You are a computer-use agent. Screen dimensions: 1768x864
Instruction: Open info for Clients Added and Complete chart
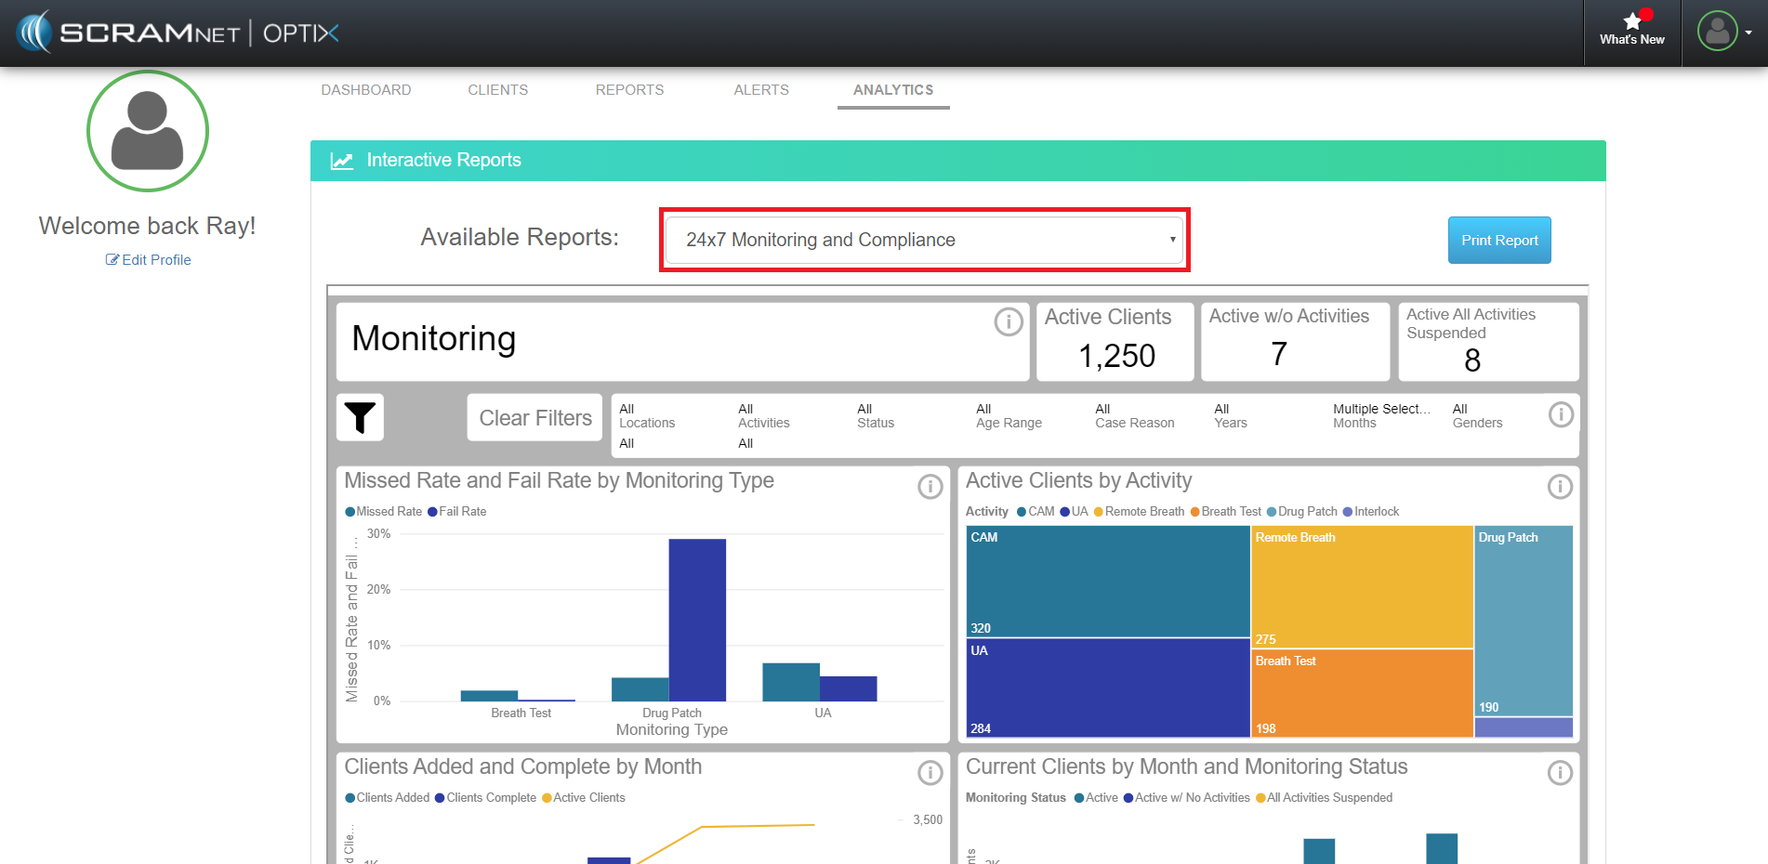[930, 773]
